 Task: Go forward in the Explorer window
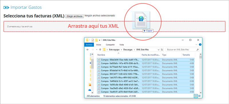[92, 50]
